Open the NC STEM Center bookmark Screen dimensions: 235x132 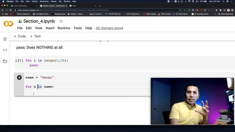point(181,14)
